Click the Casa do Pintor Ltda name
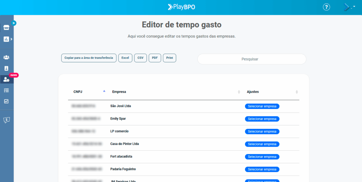The image size is (362, 182). [x=124, y=144]
